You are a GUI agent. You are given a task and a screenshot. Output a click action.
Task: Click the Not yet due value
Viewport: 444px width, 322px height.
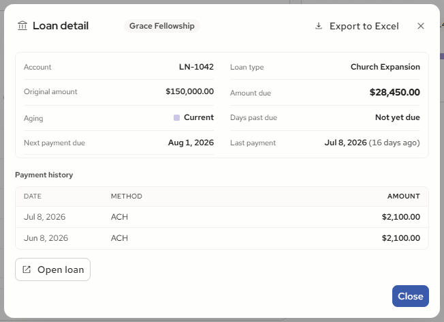point(398,117)
